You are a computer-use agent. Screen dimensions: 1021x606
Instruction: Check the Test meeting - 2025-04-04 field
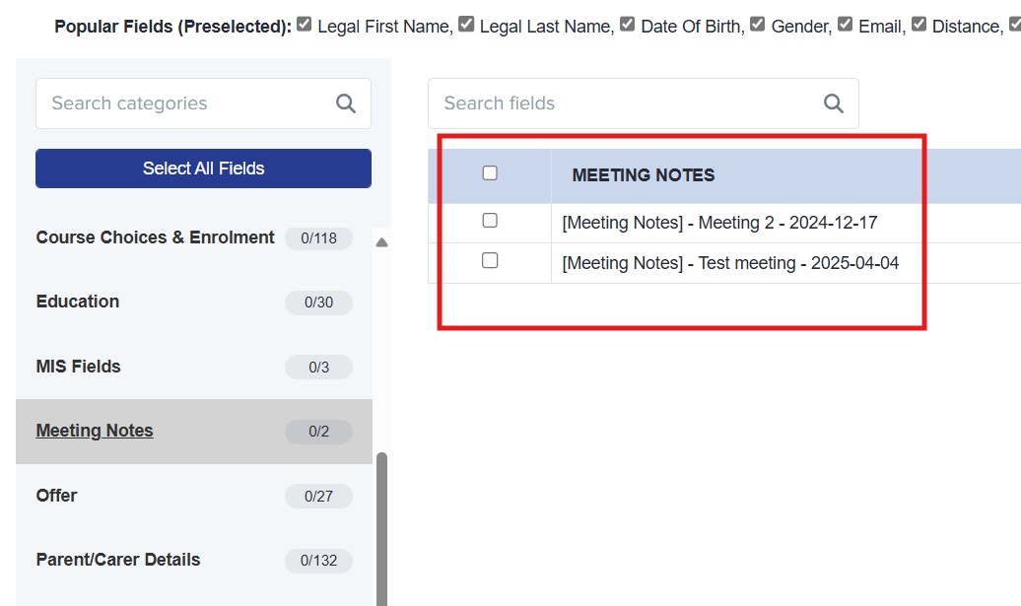(490, 261)
